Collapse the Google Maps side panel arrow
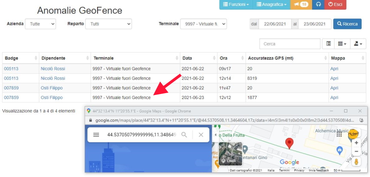370x177 pixels. pyautogui.click(x=215, y=135)
